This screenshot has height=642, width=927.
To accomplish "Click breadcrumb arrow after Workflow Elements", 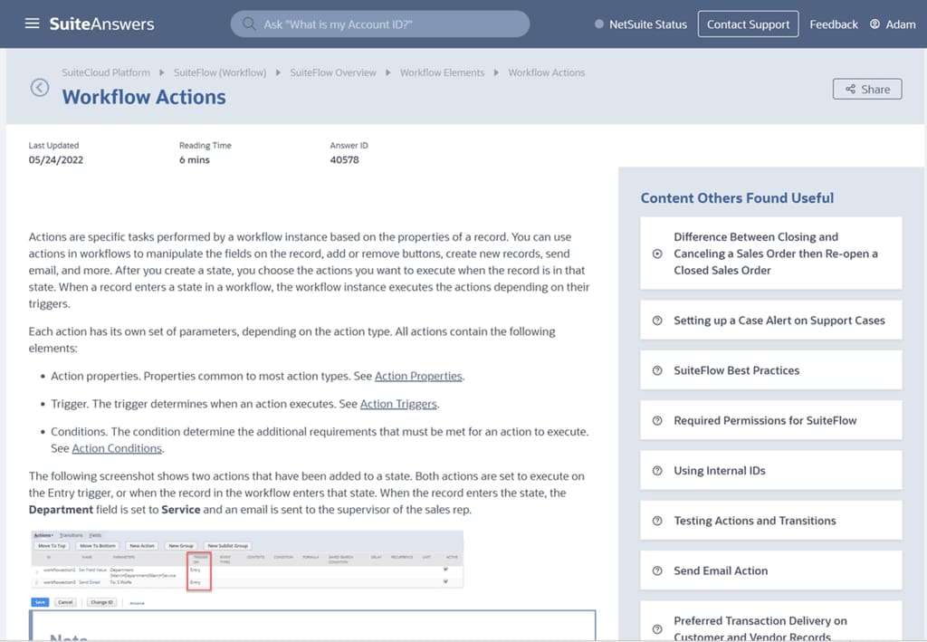I will coord(496,72).
